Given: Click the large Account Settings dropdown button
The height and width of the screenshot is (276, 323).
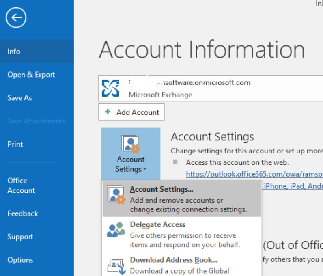Looking at the screenshot, I should coord(131,154).
